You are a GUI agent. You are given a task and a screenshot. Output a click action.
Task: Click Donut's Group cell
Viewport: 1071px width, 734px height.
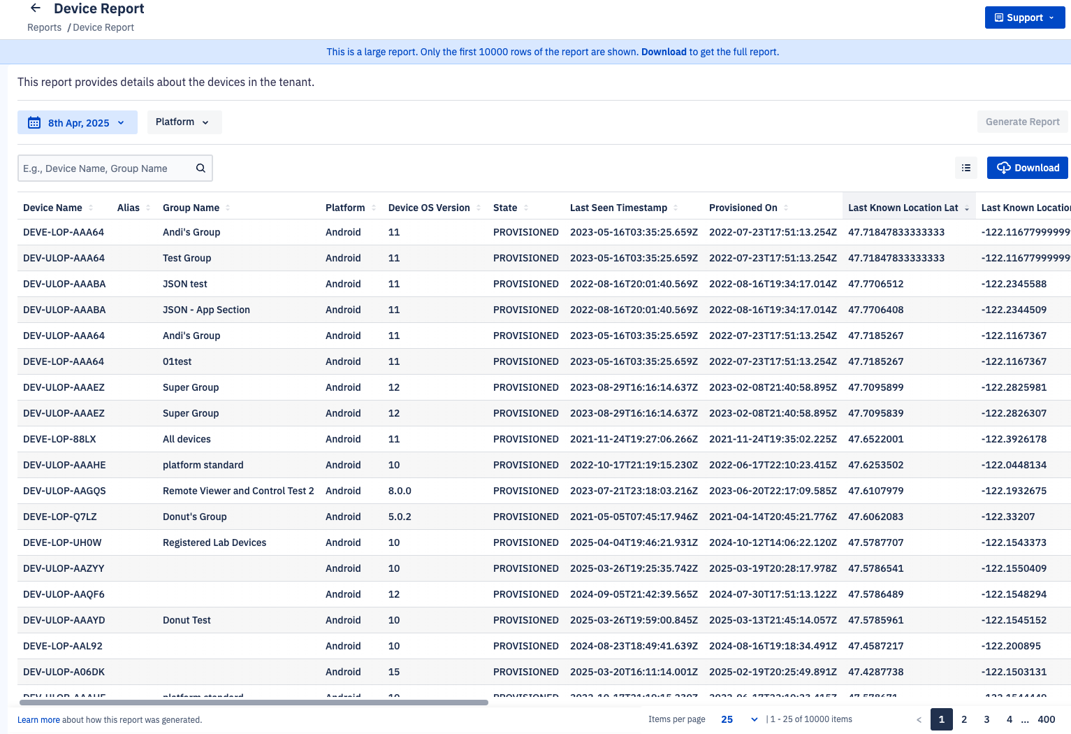tap(195, 517)
